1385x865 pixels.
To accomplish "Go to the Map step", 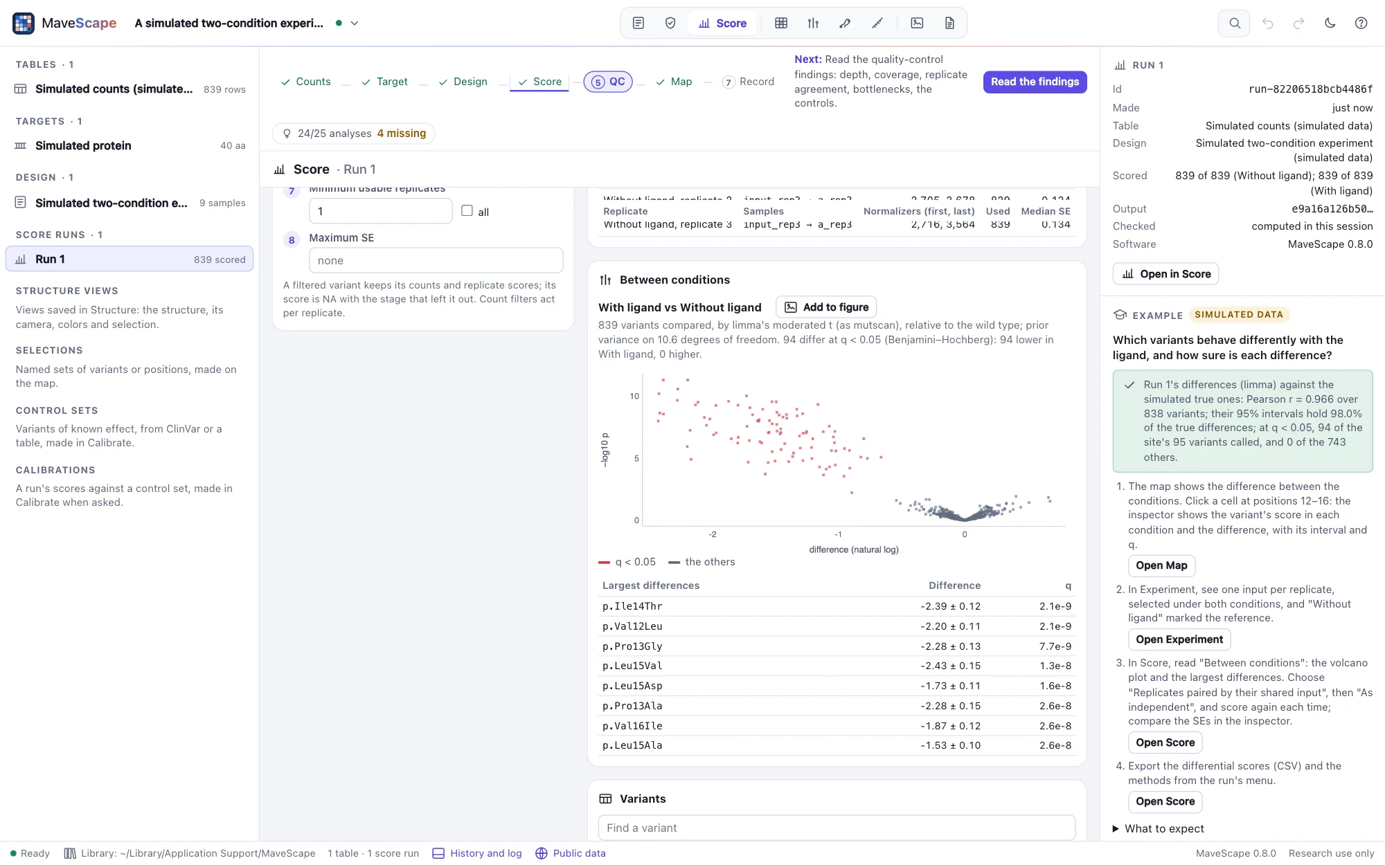I will (674, 82).
